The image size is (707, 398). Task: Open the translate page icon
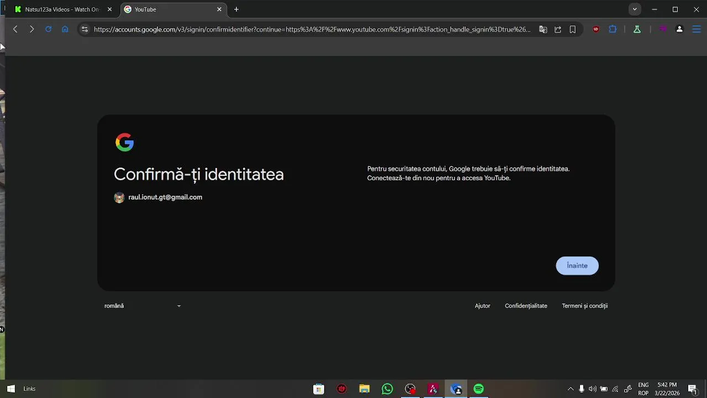(x=543, y=29)
